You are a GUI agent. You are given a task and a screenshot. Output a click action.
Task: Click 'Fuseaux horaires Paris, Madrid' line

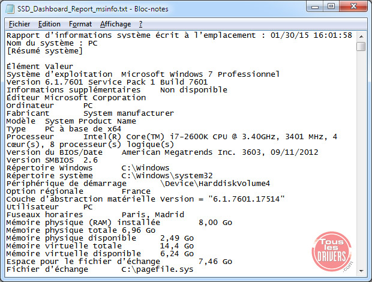click(x=95, y=215)
